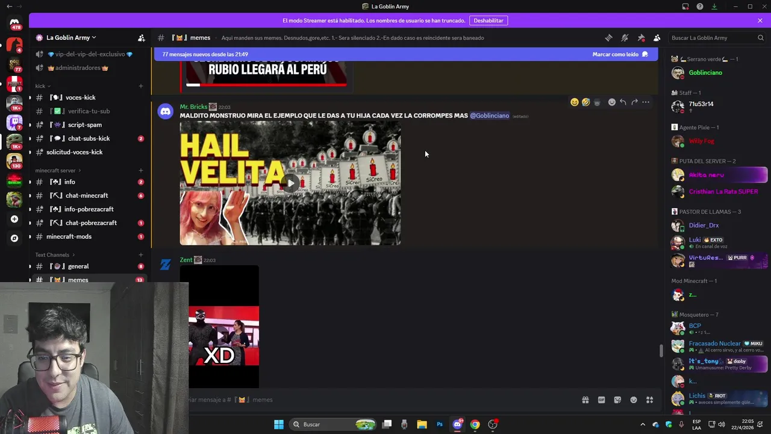Open the Threads icon in channel header
Image resolution: width=771 pixels, height=434 pixels.
[x=608, y=37]
